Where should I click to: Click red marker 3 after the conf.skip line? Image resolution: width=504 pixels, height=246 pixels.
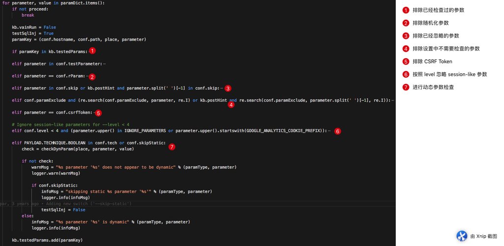227,89
